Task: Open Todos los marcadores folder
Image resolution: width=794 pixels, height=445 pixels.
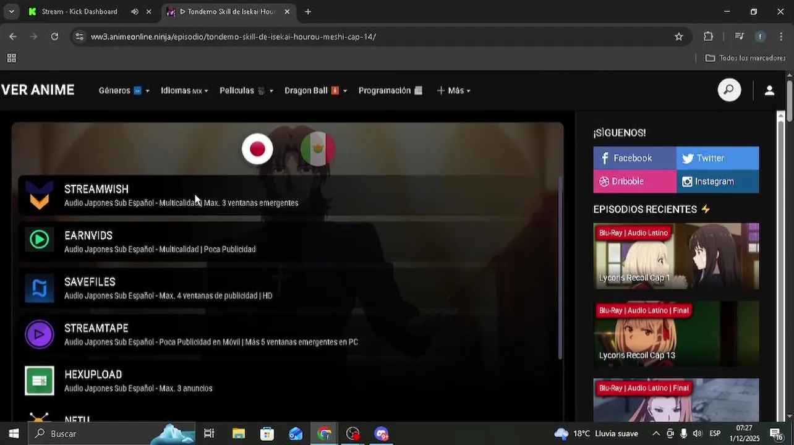Action: click(745, 58)
